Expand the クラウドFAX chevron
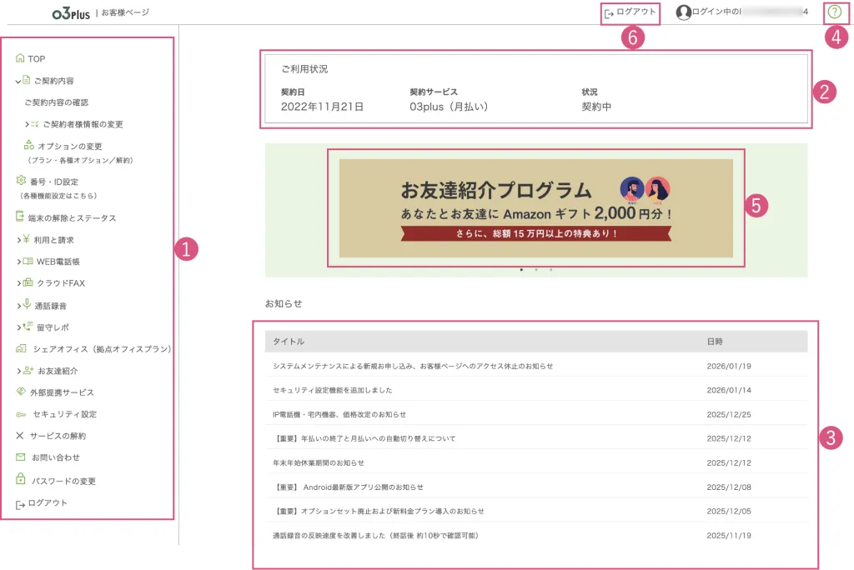This screenshot has width=854, height=570. click(19, 283)
